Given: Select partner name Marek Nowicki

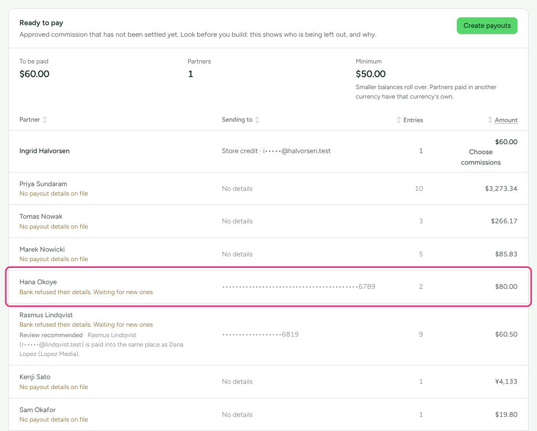Looking at the screenshot, I should click(x=42, y=249).
